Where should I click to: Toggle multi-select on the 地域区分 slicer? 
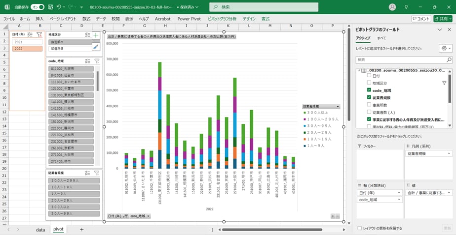click(x=87, y=35)
